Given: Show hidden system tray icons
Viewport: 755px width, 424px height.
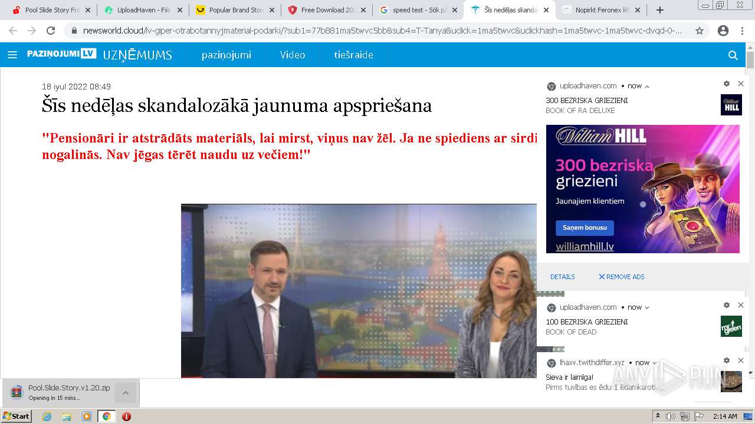Looking at the screenshot, I should [658, 416].
